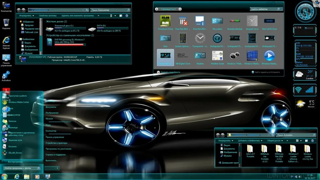Open address history dropdown in Activators window
The width and height of the screenshot is (320, 180).
pos(269,135)
